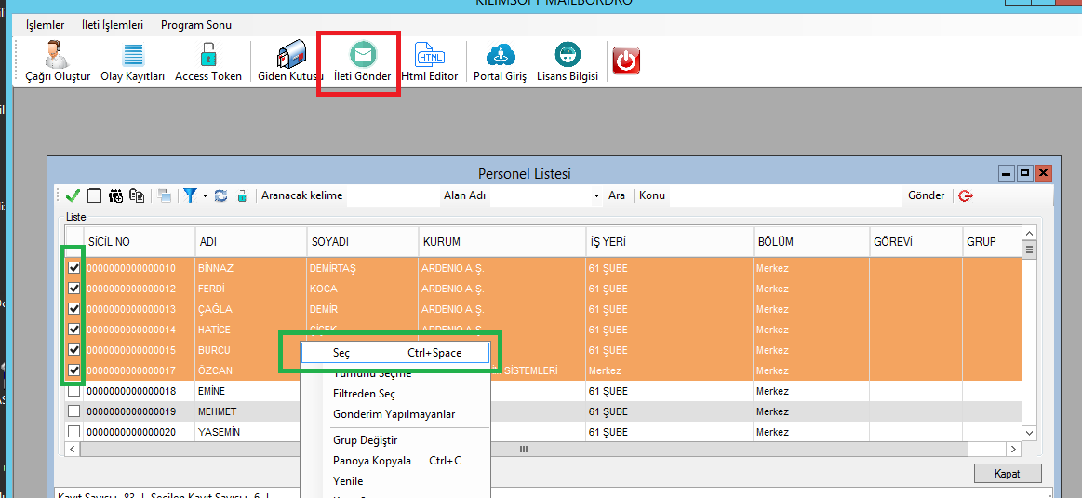Tick the checkbox for EMİNE row
1082x498 pixels.
pos(73,391)
